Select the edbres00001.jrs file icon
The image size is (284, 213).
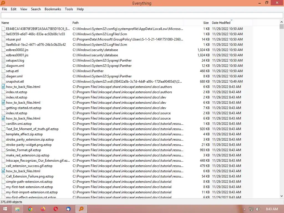click(x=3, y=55)
